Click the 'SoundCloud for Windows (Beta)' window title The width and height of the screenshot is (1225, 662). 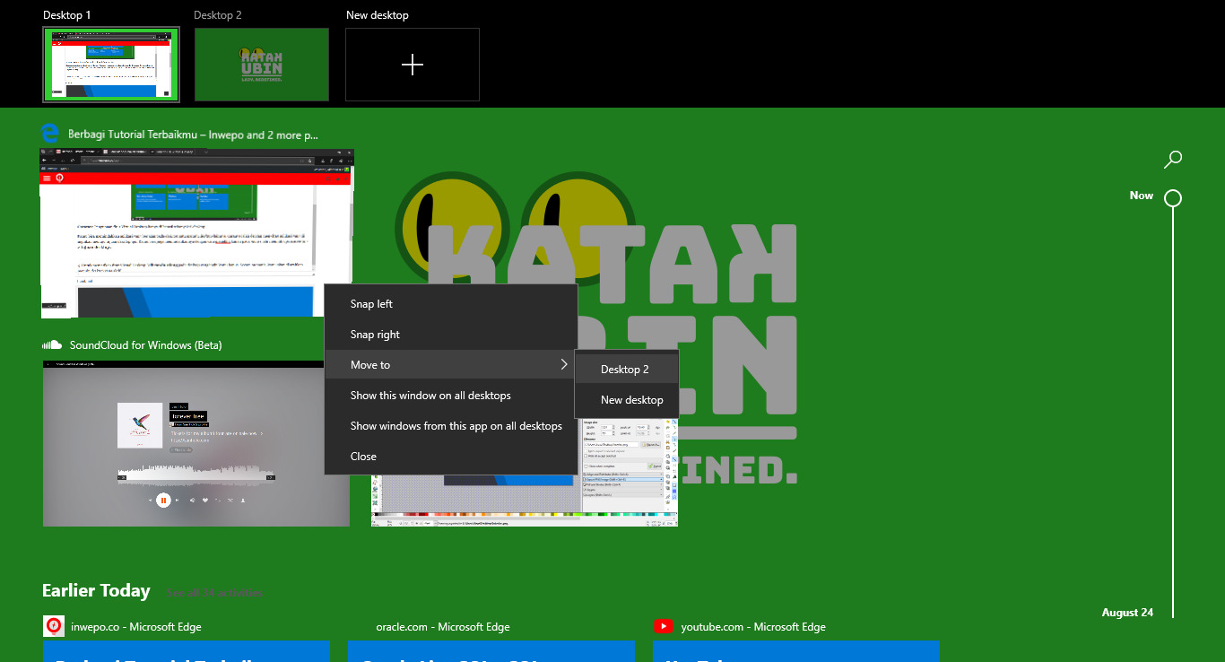[145, 345]
